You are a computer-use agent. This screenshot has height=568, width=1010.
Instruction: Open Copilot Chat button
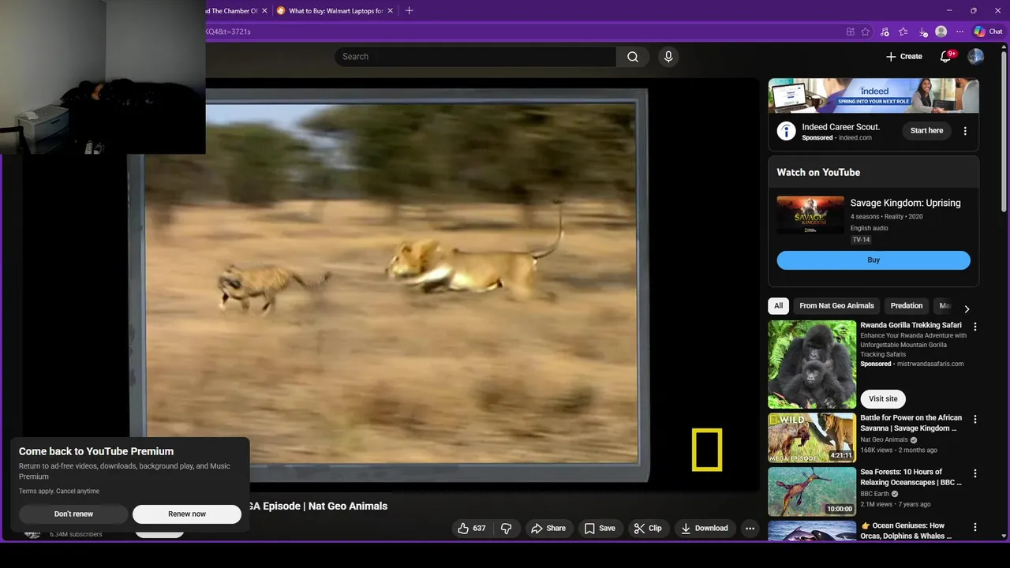coord(988,32)
